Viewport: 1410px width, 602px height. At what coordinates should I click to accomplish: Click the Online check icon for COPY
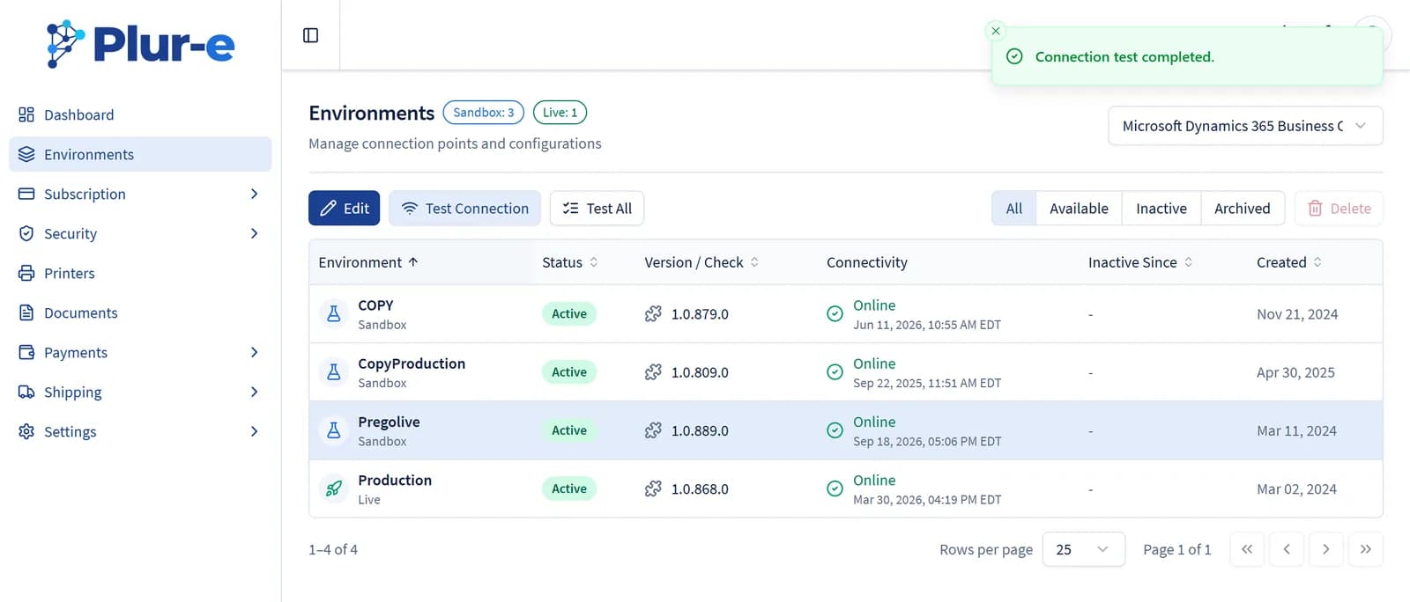[x=835, y=313]
